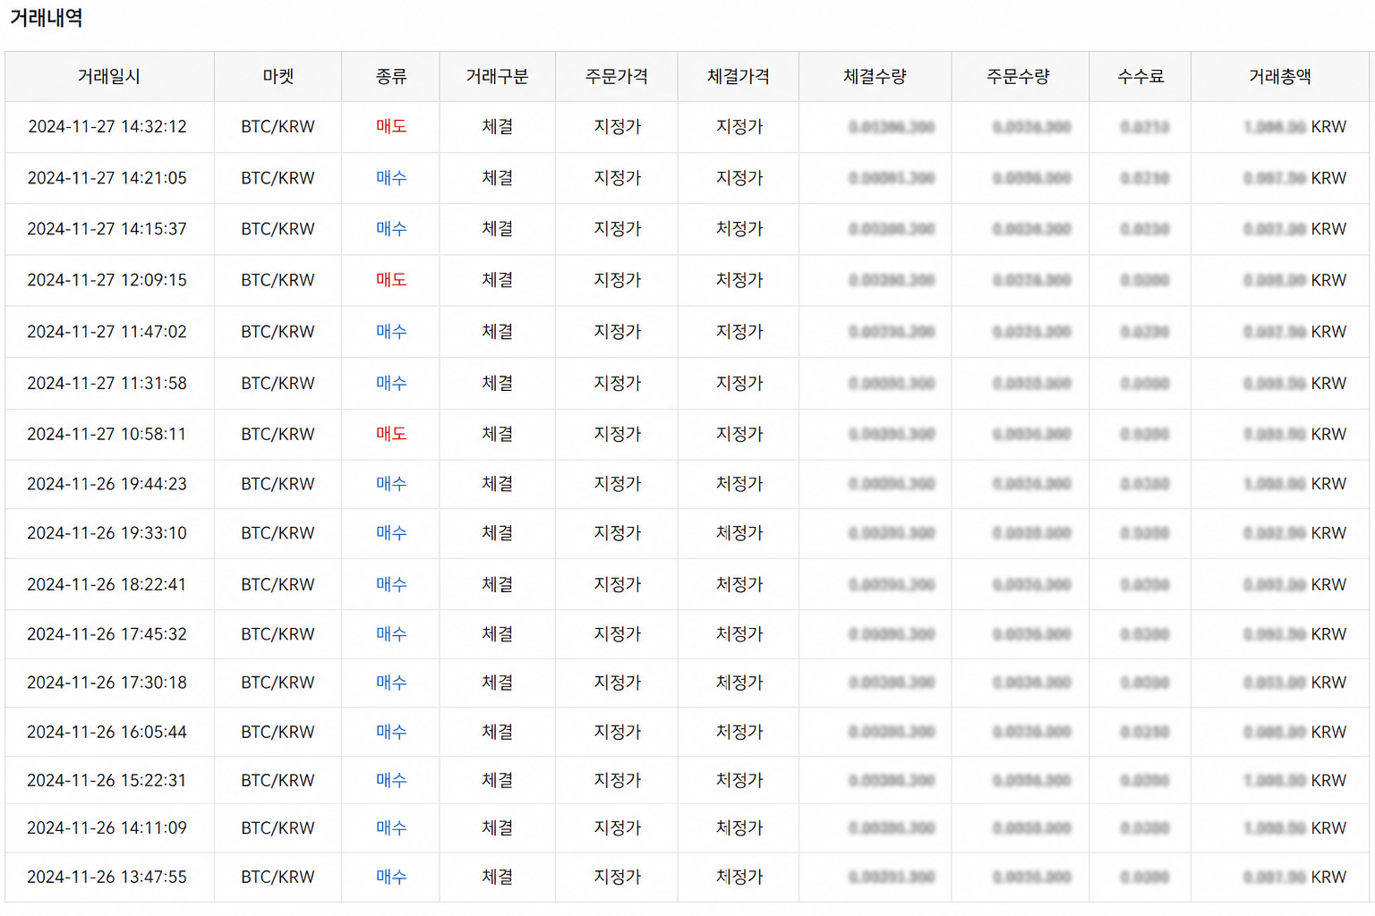The image size is (1375, 916).
Task: Click 체결 in the 11:31:58 row
Action: click(x=498, y=383)
